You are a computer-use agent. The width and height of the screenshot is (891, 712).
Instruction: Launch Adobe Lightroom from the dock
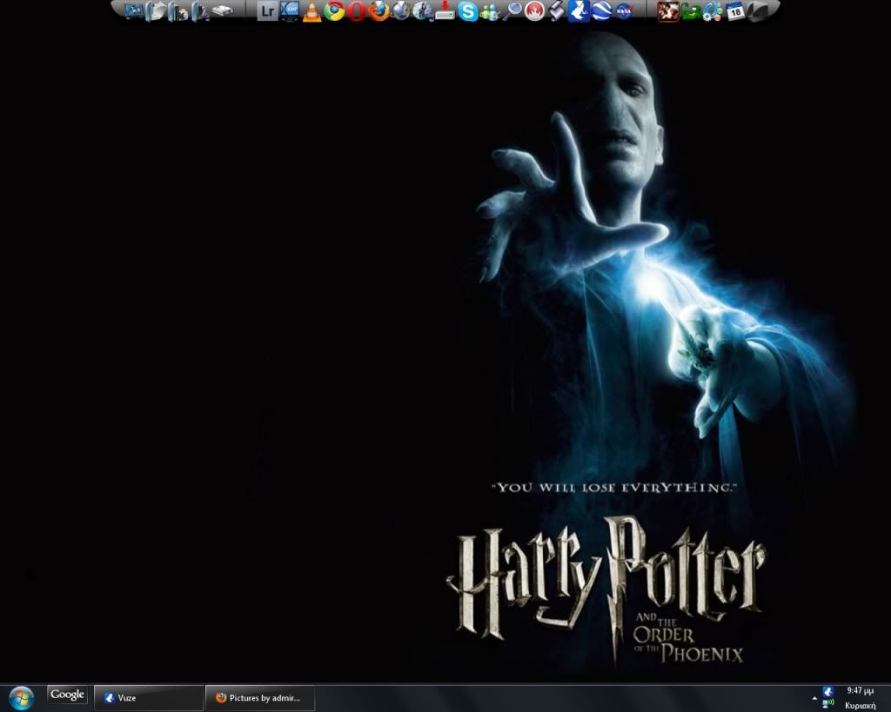tap(266, 10)
